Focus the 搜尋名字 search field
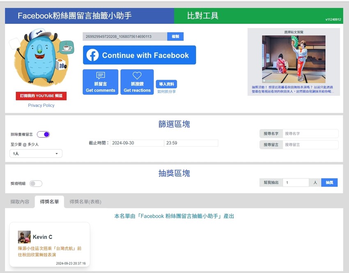 (x=310, y=134)
